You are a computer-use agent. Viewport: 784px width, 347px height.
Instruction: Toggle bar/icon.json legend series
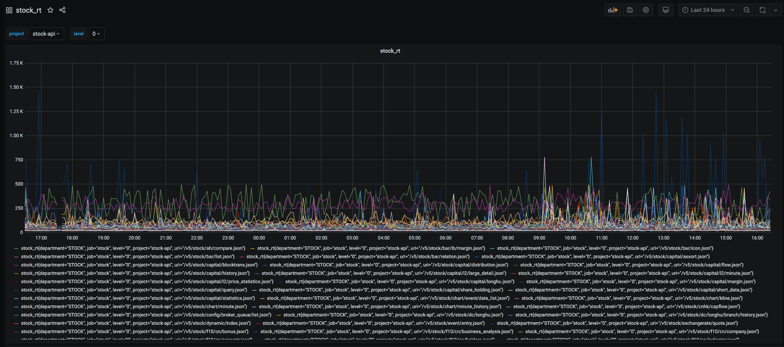click(x=605, y=248)
